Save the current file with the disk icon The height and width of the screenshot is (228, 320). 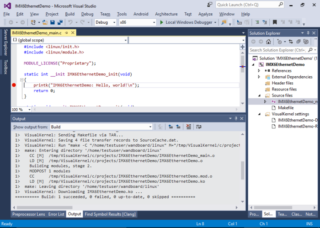click(x=53, y=22)
